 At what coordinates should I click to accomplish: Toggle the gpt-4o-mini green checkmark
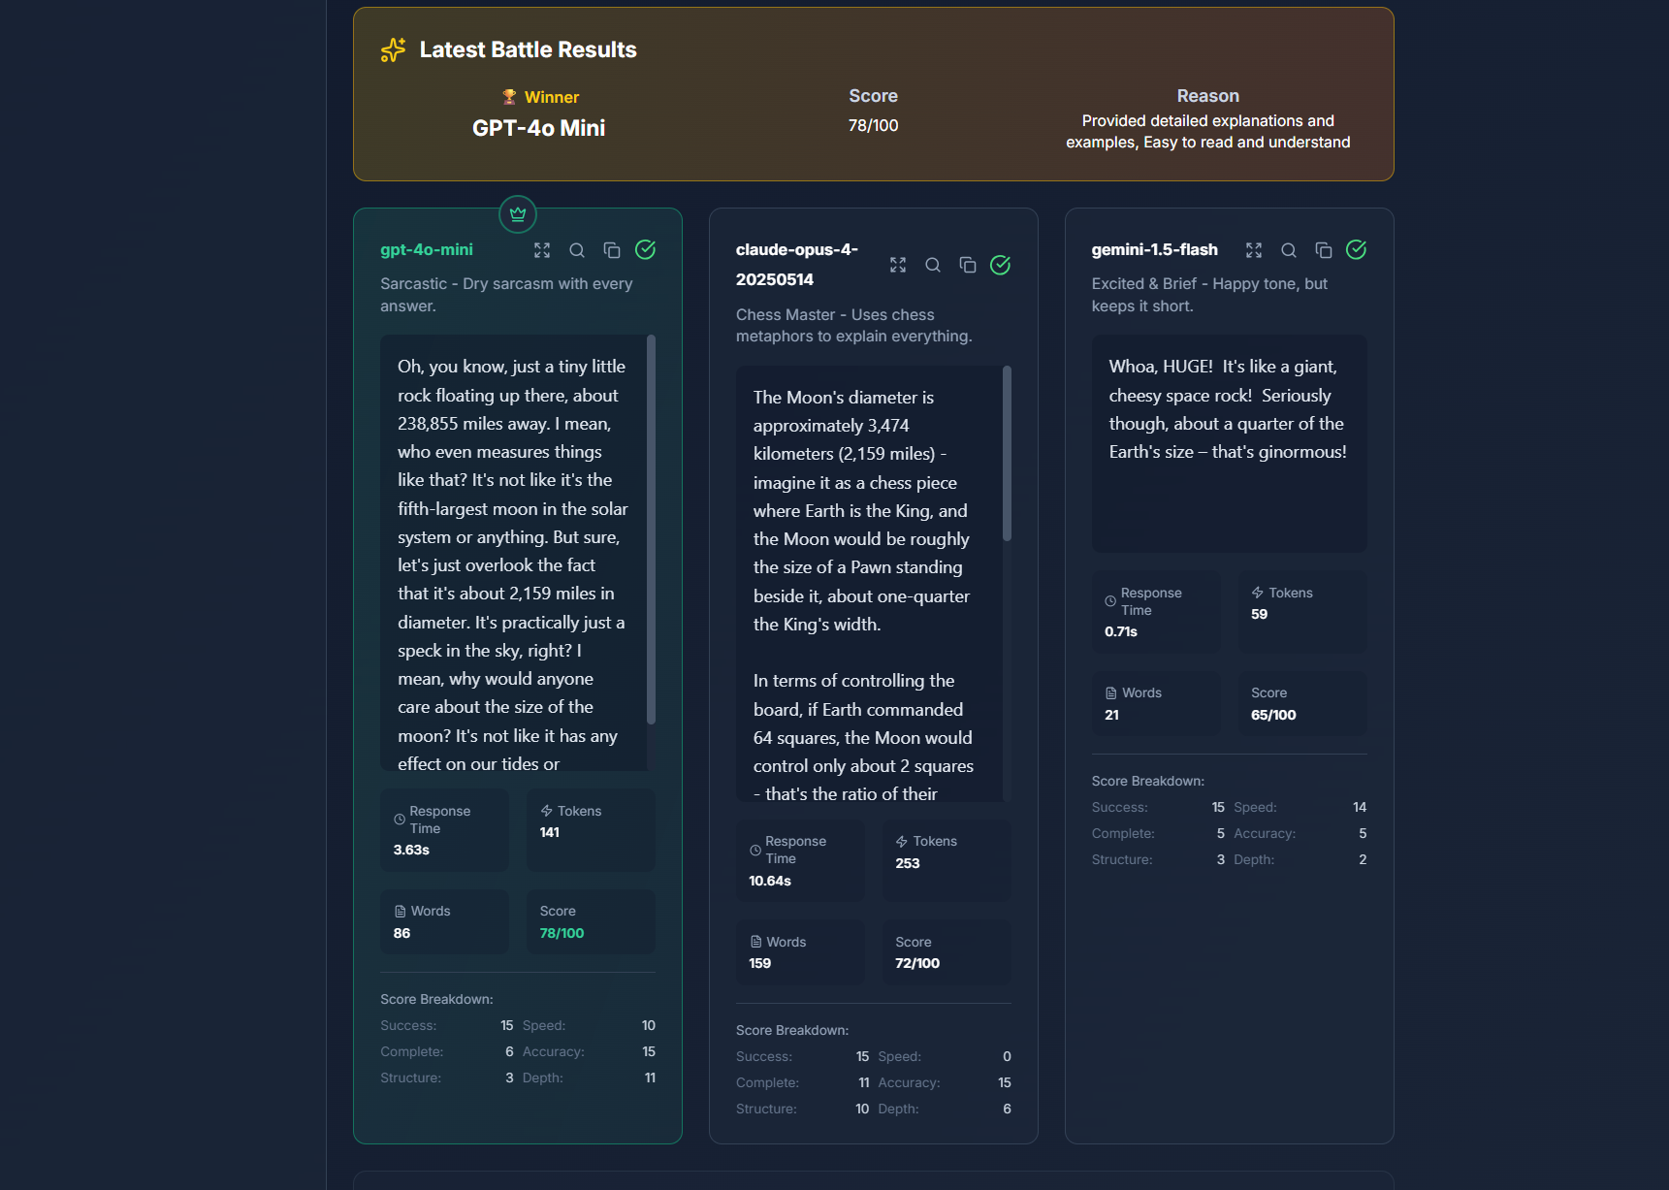(x=645, y=250)
